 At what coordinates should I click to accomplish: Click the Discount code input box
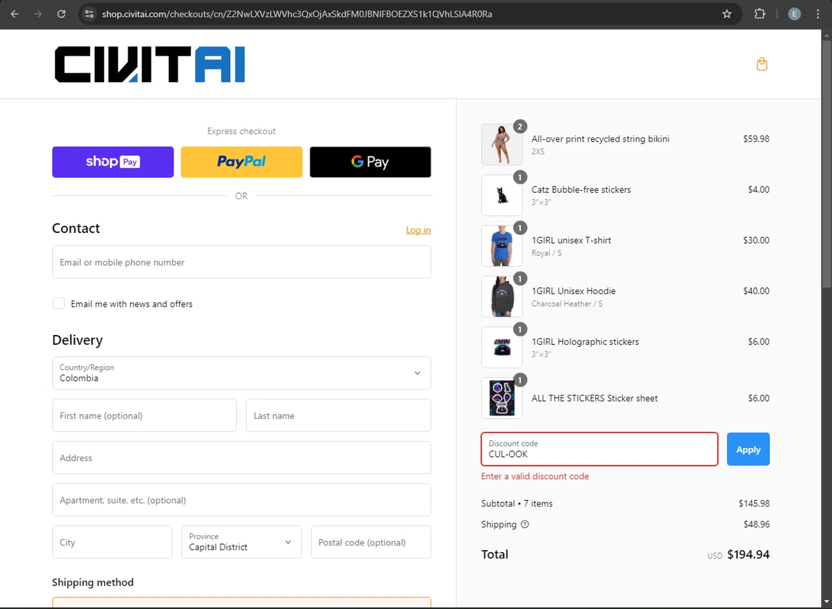coord(600,449)
